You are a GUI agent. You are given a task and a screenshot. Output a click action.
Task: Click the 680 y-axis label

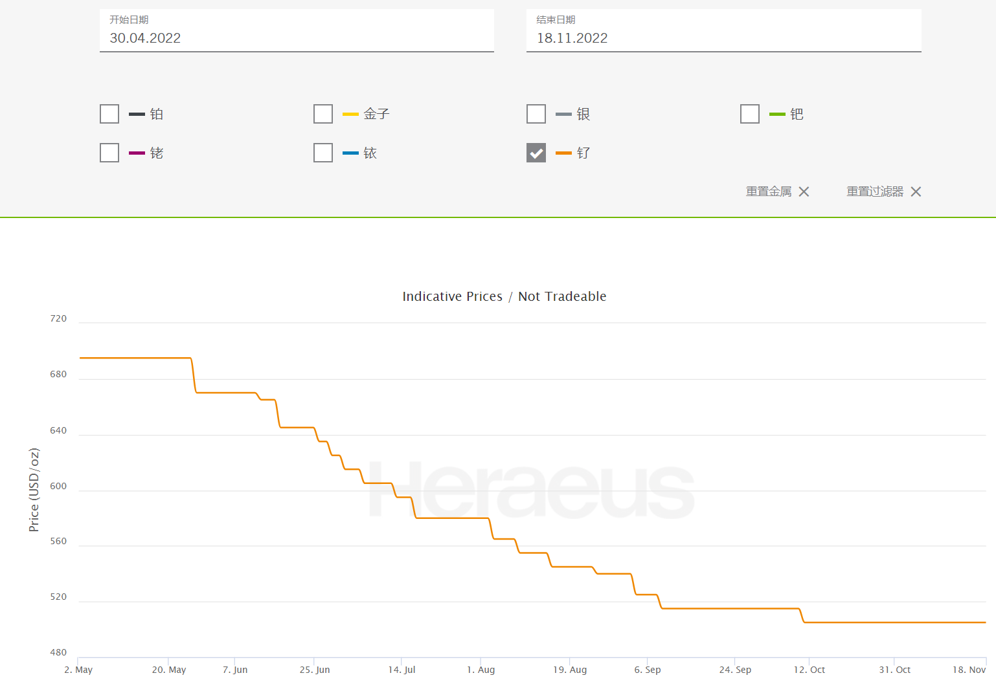[58, 374]
